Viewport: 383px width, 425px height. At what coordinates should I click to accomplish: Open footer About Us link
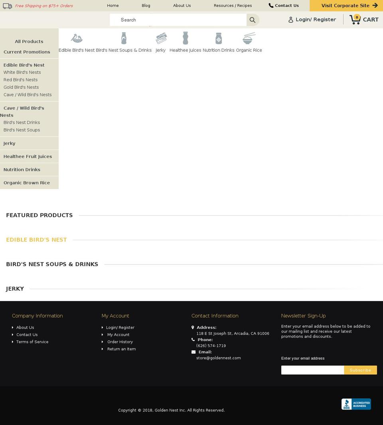click(x=25, y=327)
